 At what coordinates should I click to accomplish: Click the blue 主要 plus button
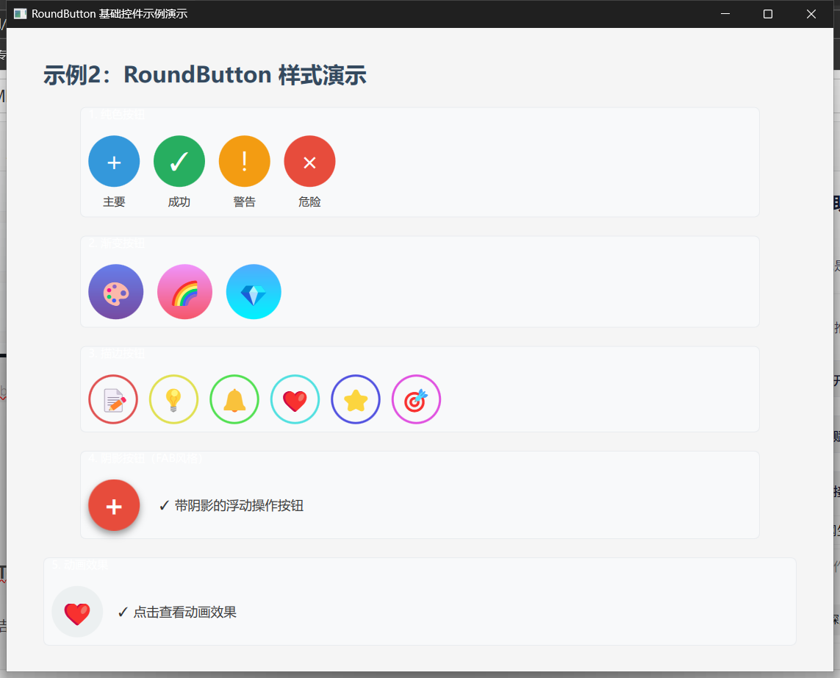(x=114, y=161)
